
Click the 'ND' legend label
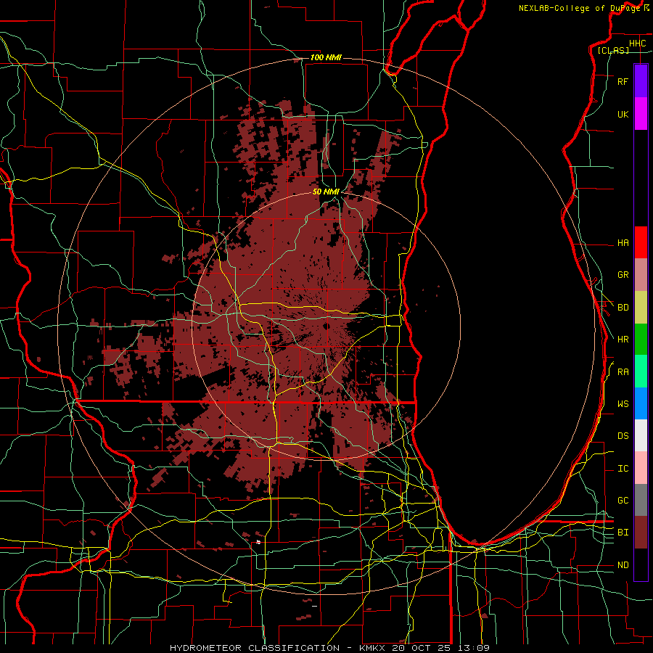click(x=623, y=565)
